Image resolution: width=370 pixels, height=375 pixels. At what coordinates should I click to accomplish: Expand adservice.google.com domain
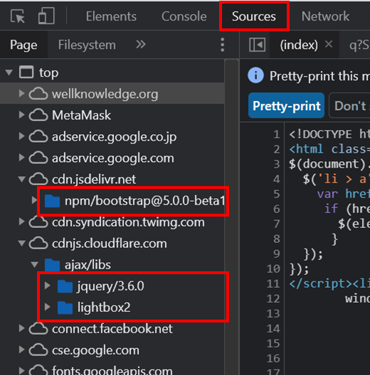pos(21,158)
